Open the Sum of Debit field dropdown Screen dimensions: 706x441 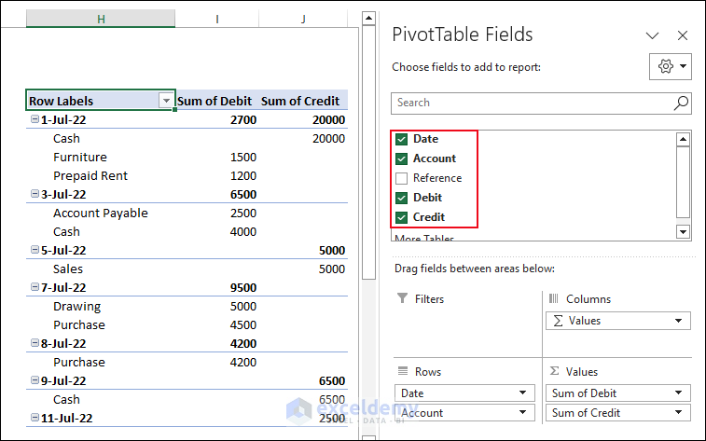pos(680,393)
